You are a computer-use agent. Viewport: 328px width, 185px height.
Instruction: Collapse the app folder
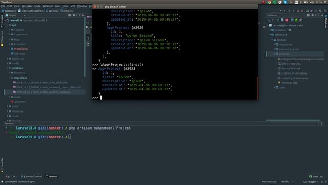click(7, 25)
